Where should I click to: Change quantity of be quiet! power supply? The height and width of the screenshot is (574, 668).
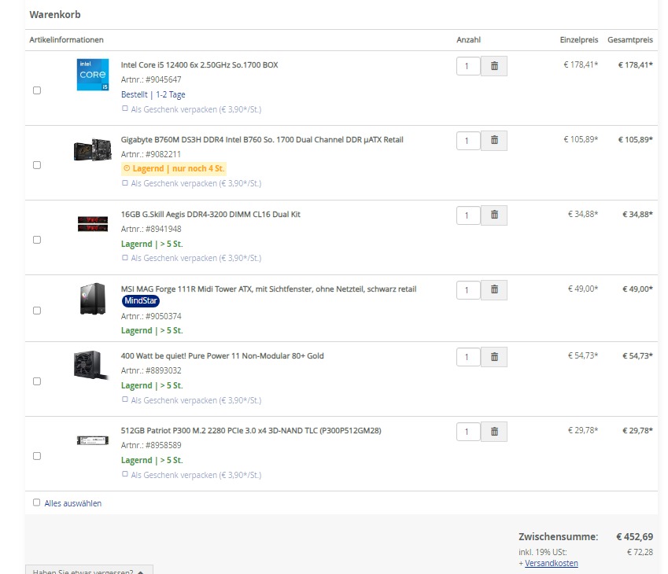(468, 357)
